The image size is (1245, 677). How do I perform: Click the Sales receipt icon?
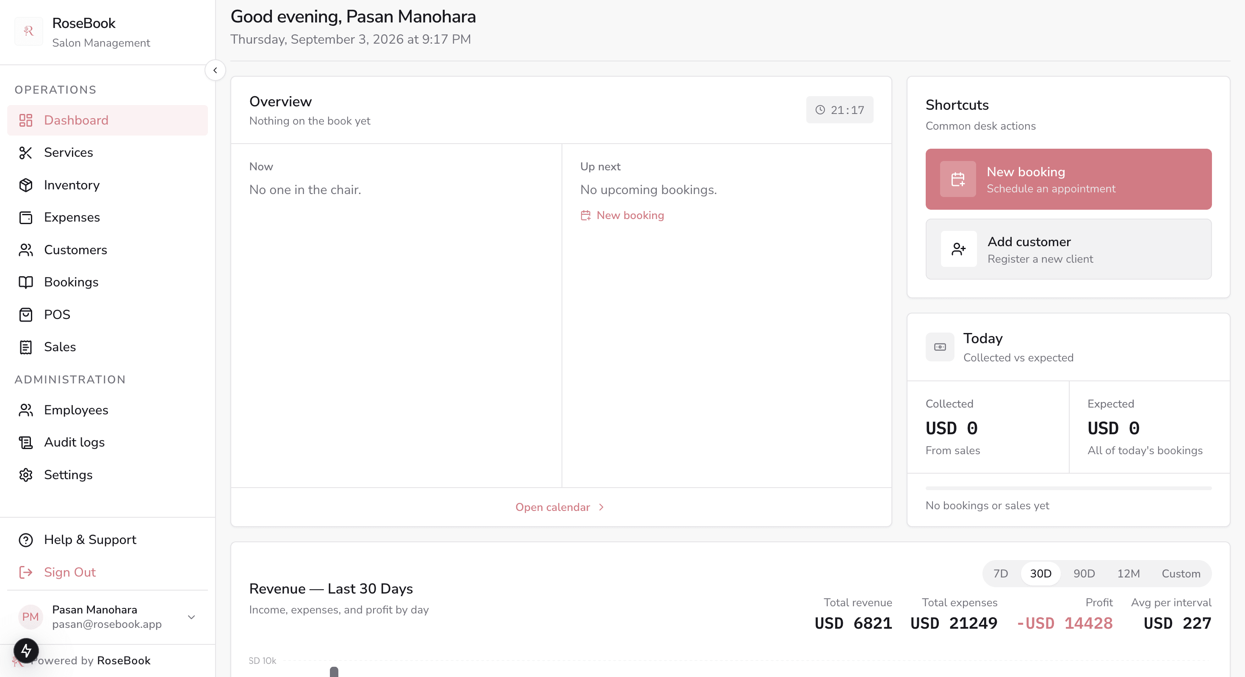tap(25, 347)
